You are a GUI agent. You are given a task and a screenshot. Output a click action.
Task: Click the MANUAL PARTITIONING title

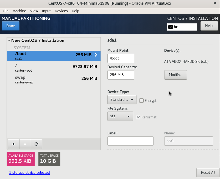tap(26, 18)
